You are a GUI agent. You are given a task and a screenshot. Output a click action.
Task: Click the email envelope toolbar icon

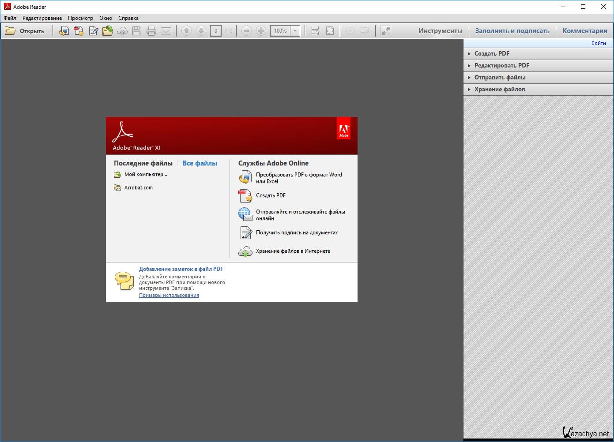(x=166, y=31)
